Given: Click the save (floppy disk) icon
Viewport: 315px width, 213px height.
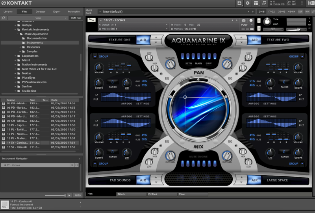Looking at the screenshot, I should click(x=239, y=3).
